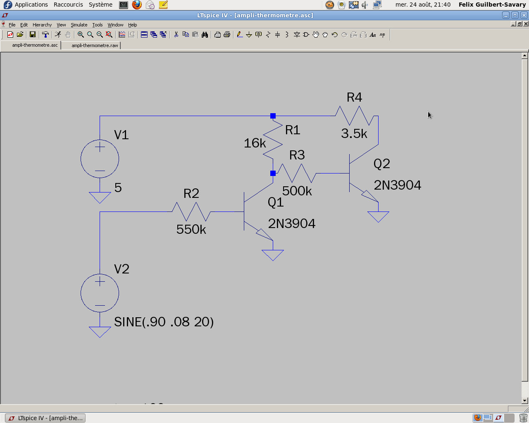Click the vertical scrollbar down arrow
Viewport: 529px width, 423px height.
coord(525,400)
